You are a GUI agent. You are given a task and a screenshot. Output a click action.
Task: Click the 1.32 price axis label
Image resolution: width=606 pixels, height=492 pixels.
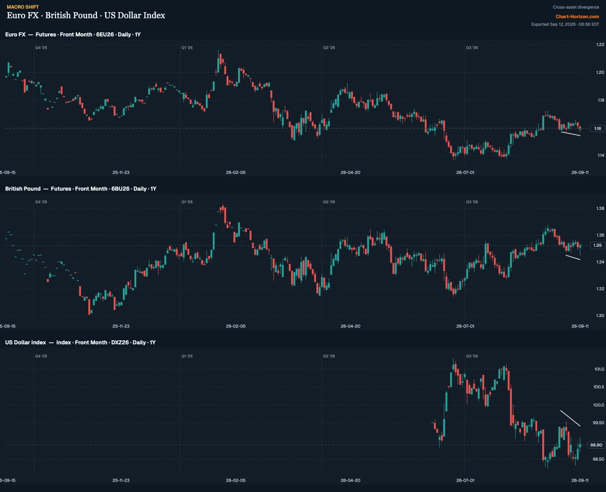pyautogui.click(x=600, y=289)
